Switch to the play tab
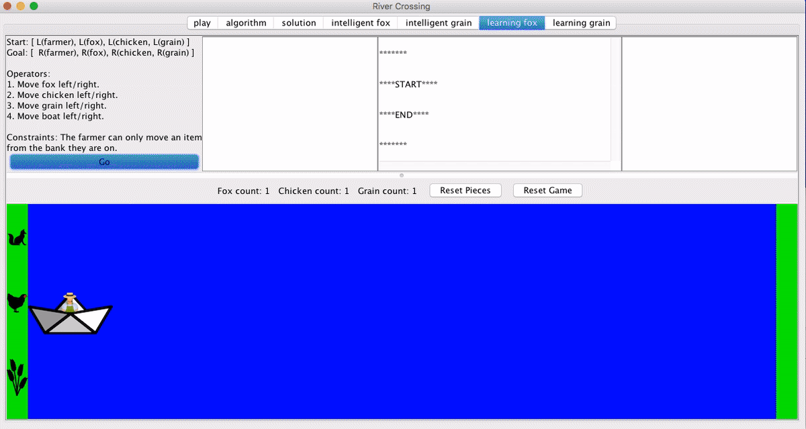This screenshot has width=806, height=429. tap(201, 23)
